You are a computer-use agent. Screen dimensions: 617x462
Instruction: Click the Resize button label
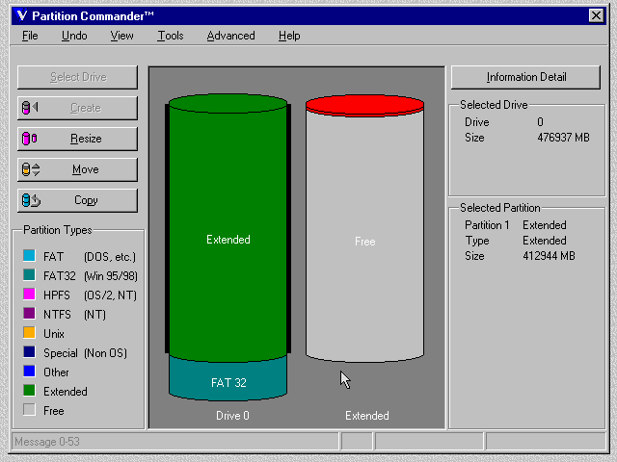(86, 139)
